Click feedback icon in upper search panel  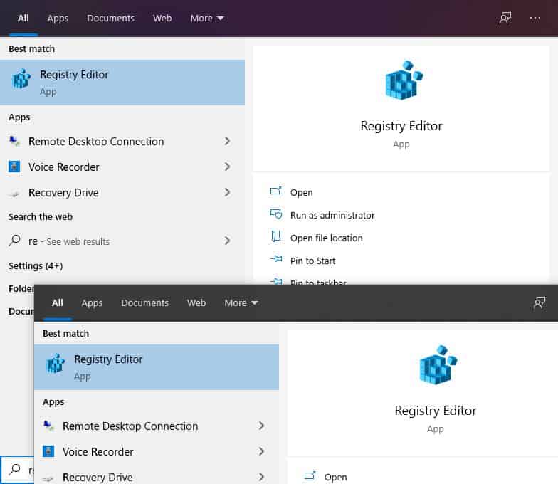pyautogui.click(x=505, y=19)
